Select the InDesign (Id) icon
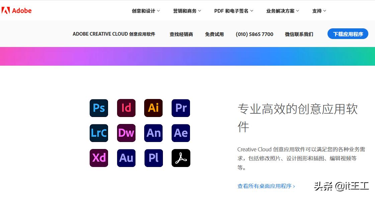This screenshot has height=197, width=375. click(126, 108)
